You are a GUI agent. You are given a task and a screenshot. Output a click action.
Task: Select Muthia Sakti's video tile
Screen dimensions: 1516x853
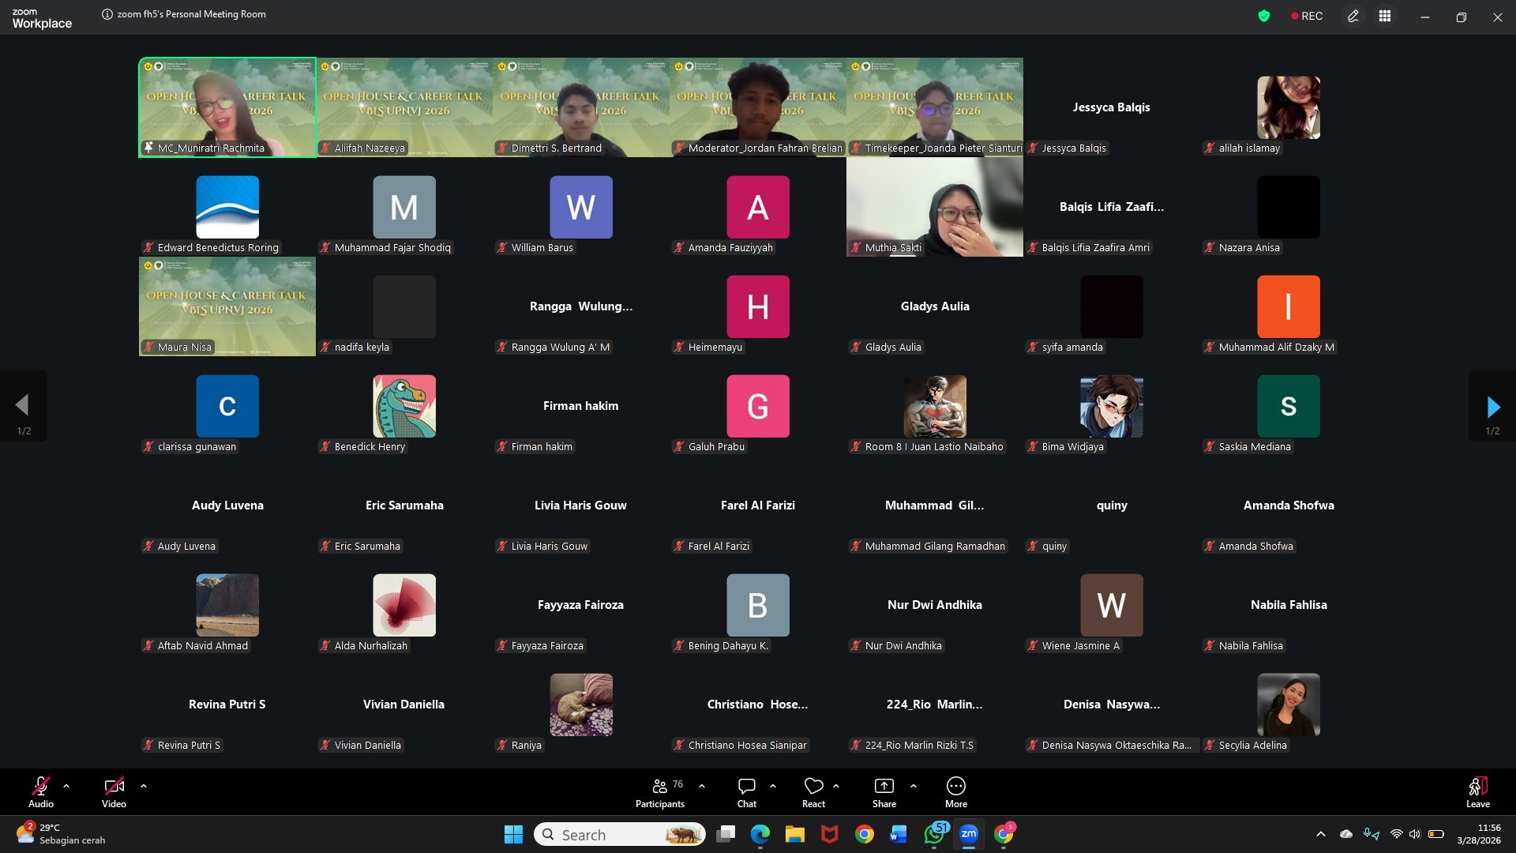(x=934, y=207)
